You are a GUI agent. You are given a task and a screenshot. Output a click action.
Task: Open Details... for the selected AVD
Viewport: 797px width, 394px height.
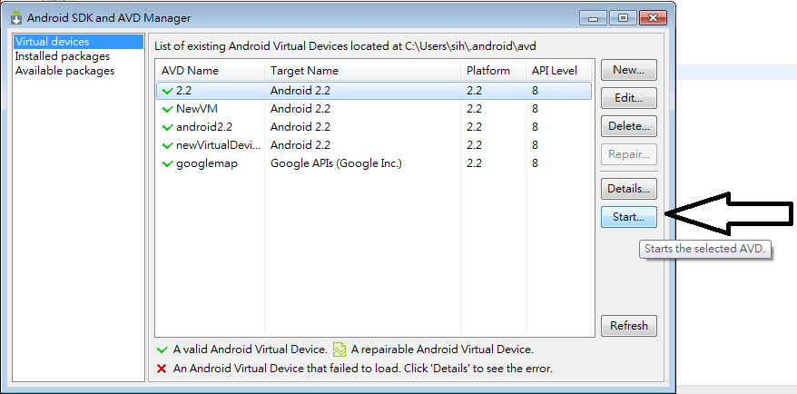(629, 189)
